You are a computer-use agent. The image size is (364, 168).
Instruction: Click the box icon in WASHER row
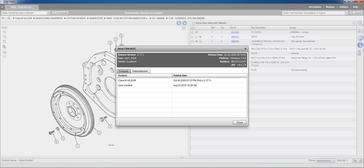click(200, 41)
